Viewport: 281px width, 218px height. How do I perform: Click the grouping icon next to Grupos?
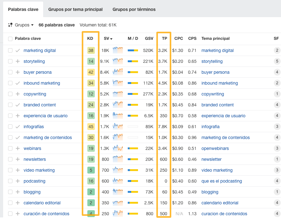(x=10, y=25)
